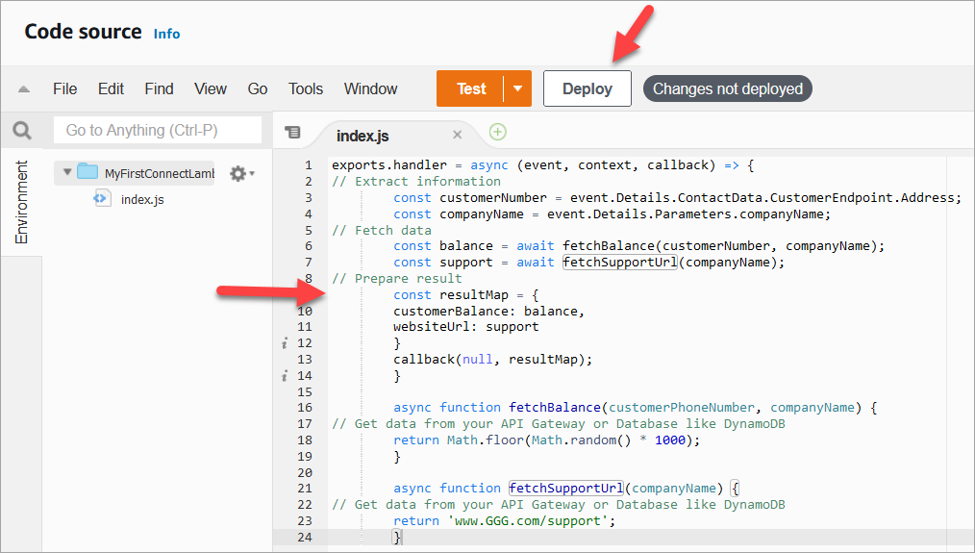Collapse the MyFirstConnectLambda folder
Image resolution: width=975 pixels, height=553 pixels.
coord(67,173)
